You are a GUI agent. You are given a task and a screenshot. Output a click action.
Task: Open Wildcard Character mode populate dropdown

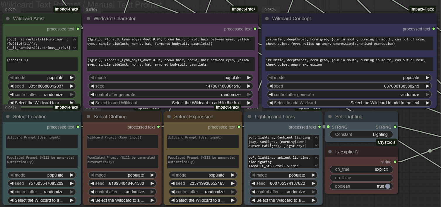coord(170,78)
